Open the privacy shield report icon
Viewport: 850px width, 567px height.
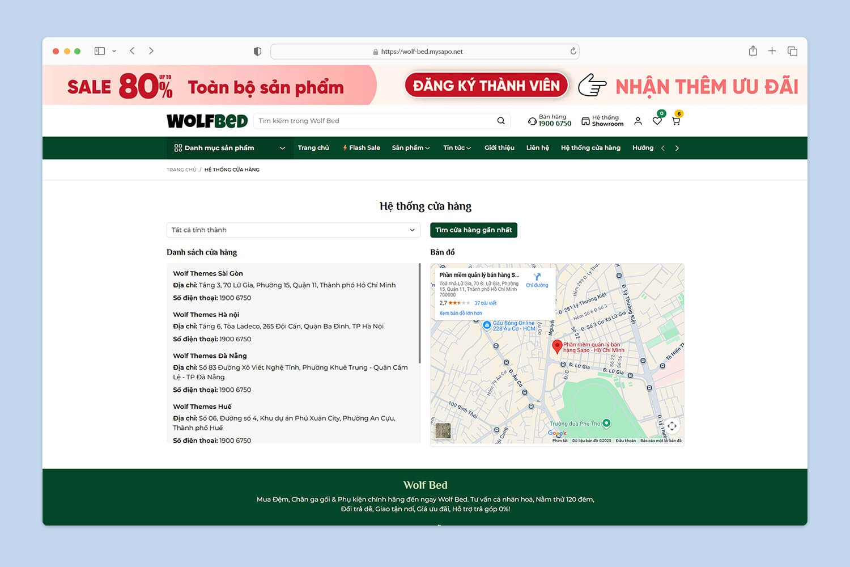257,52
